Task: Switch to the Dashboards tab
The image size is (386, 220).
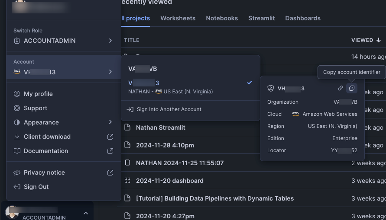Action: [303, 19]
